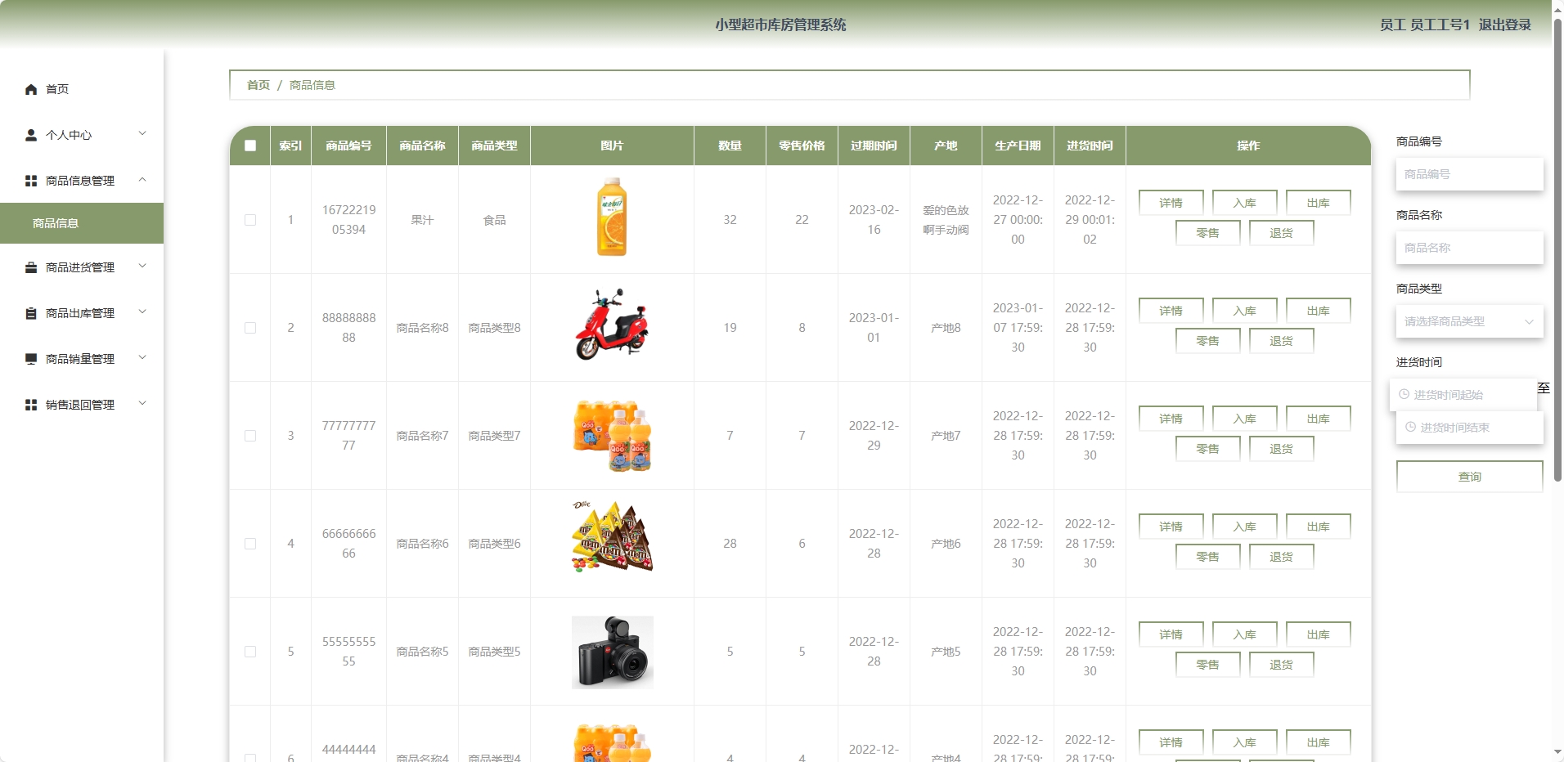This screenshot has height=762, width=1564.
Task: Click the 商品编号 column header
Action: (348, 146)
